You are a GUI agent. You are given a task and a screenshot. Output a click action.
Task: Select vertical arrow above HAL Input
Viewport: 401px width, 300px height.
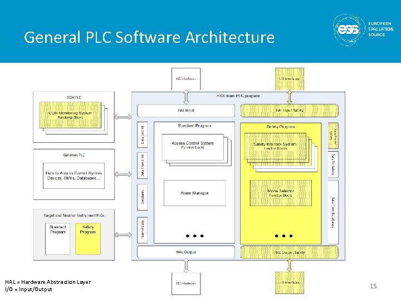186,97
